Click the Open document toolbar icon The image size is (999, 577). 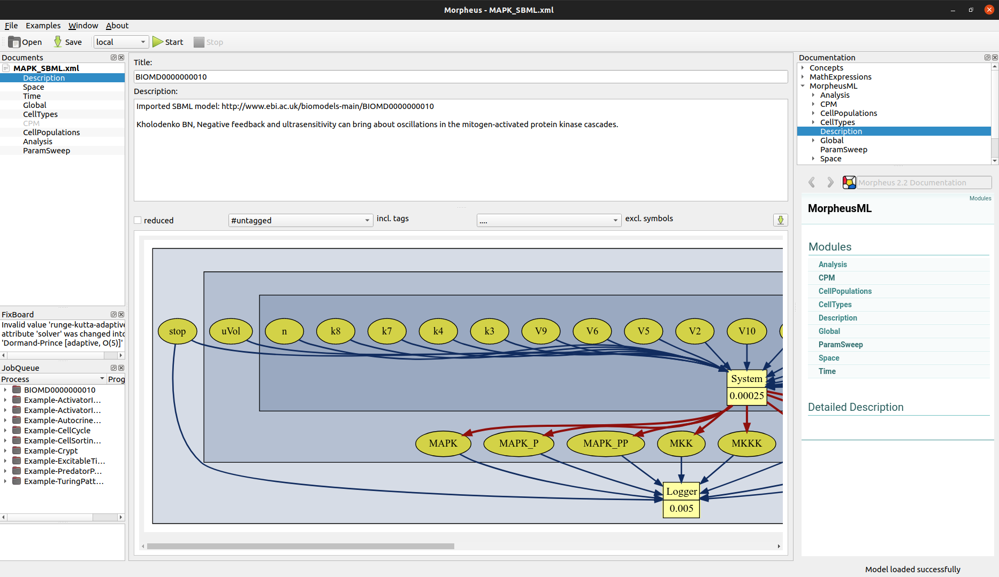14,42
